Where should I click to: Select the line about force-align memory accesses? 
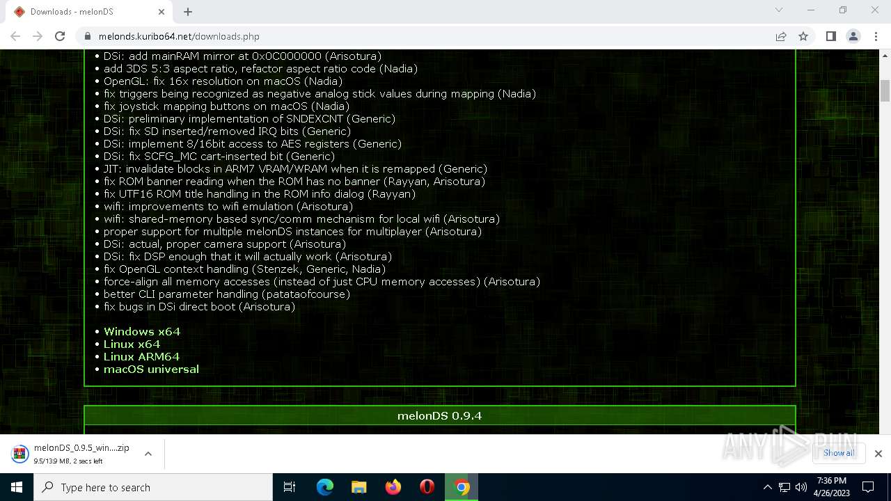click(322, 282)
